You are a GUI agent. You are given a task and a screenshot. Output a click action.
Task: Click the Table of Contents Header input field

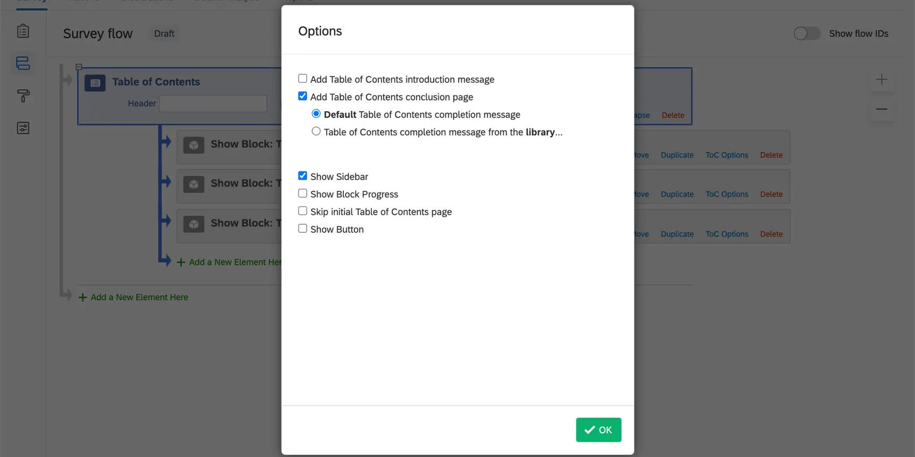click(213, 103)
